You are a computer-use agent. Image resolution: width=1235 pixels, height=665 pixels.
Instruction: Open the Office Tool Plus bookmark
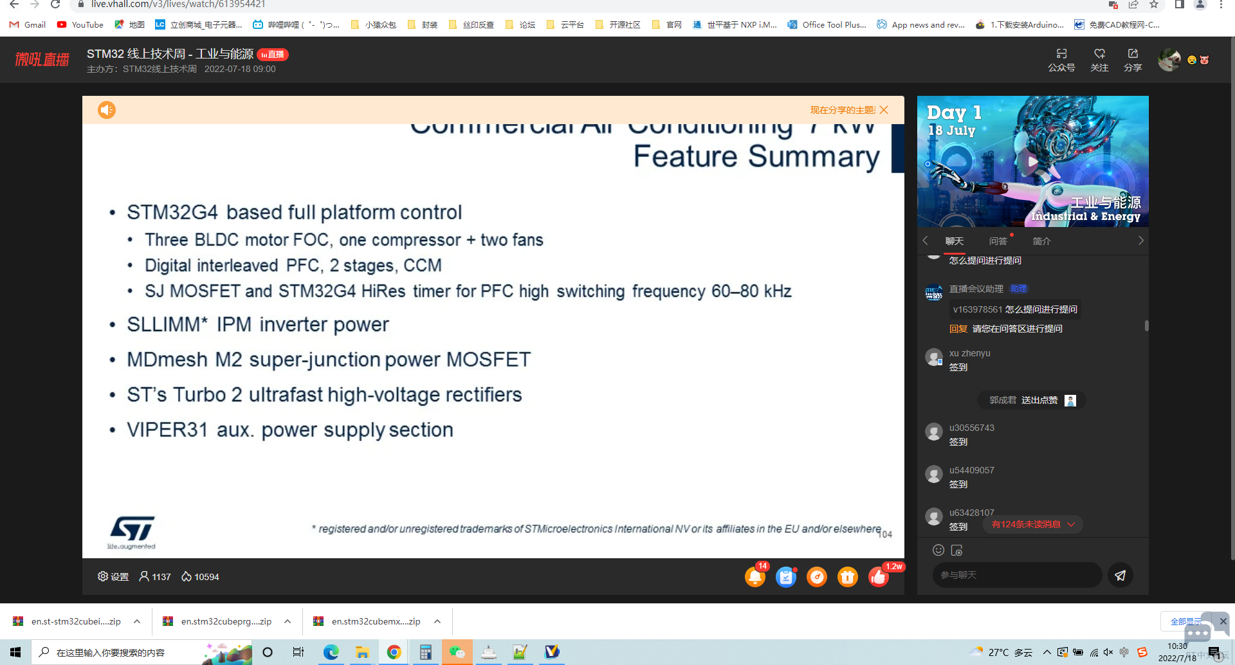827,25
